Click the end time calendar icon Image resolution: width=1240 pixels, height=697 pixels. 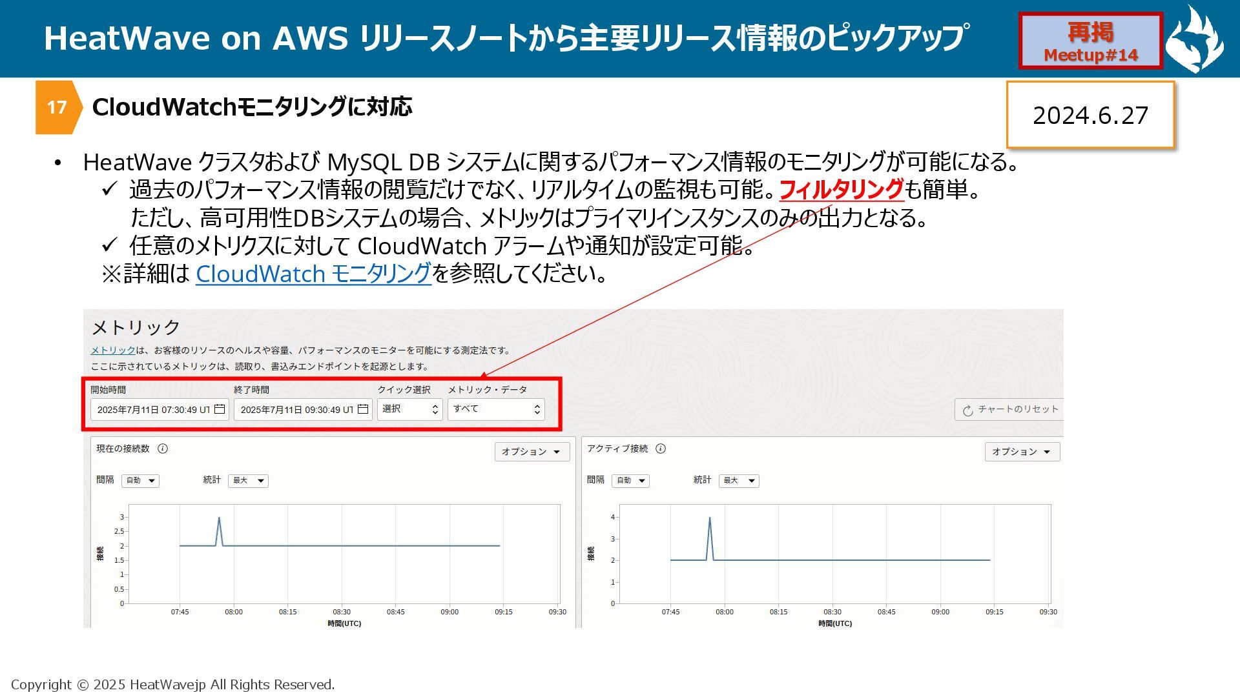(363, 409)
